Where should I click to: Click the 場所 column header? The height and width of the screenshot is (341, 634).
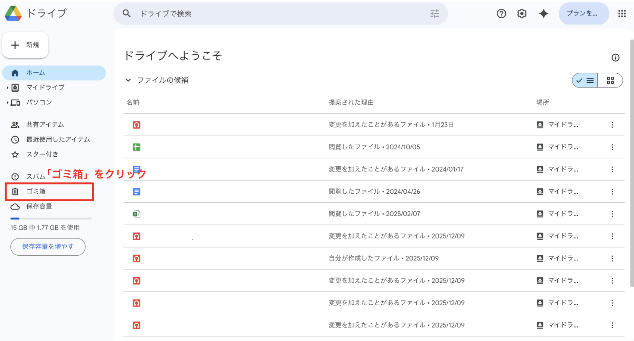point(542,102)
